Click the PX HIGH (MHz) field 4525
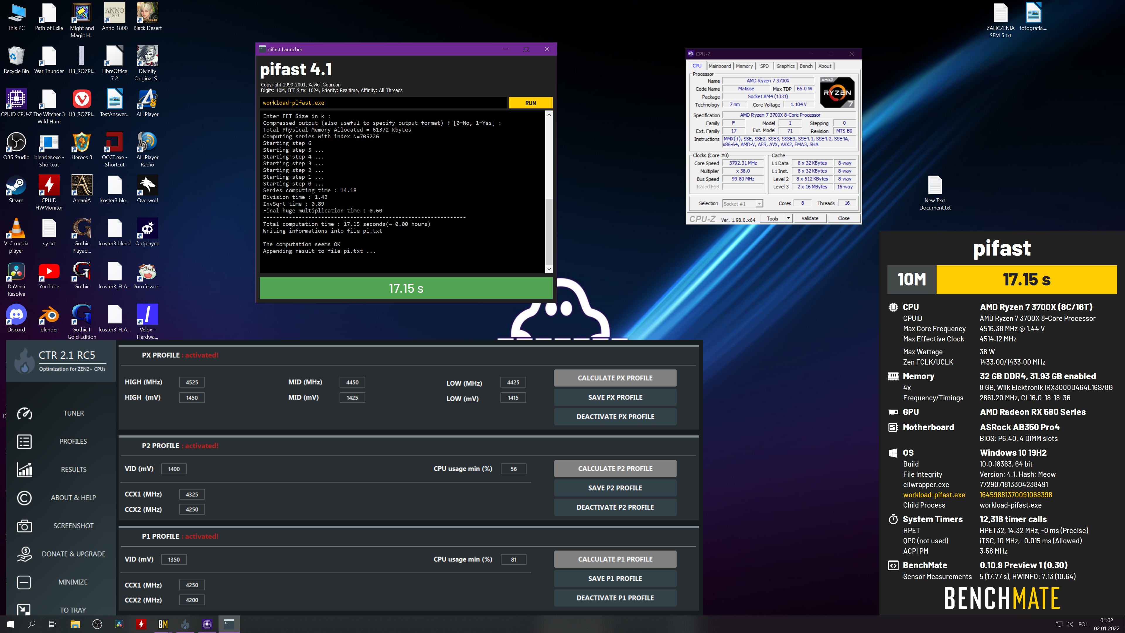The image size is (1125, 633). (192, 382)
